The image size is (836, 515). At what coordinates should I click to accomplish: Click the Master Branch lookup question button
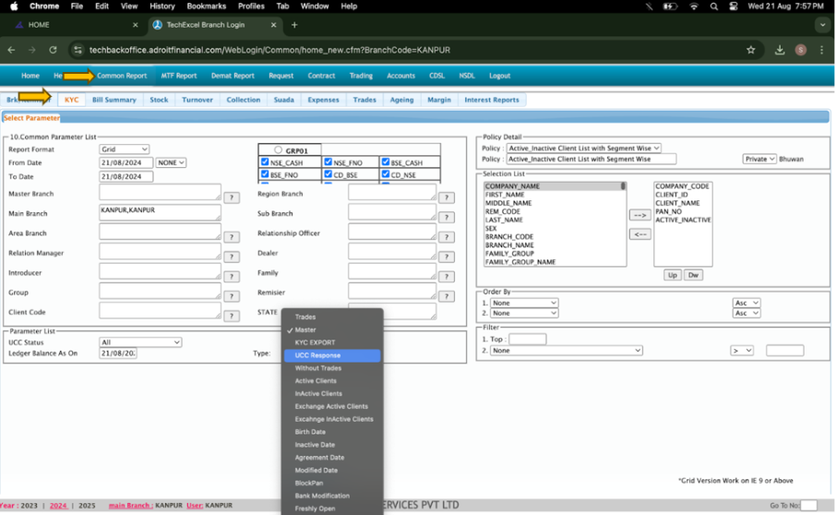(x=232, y=198)
